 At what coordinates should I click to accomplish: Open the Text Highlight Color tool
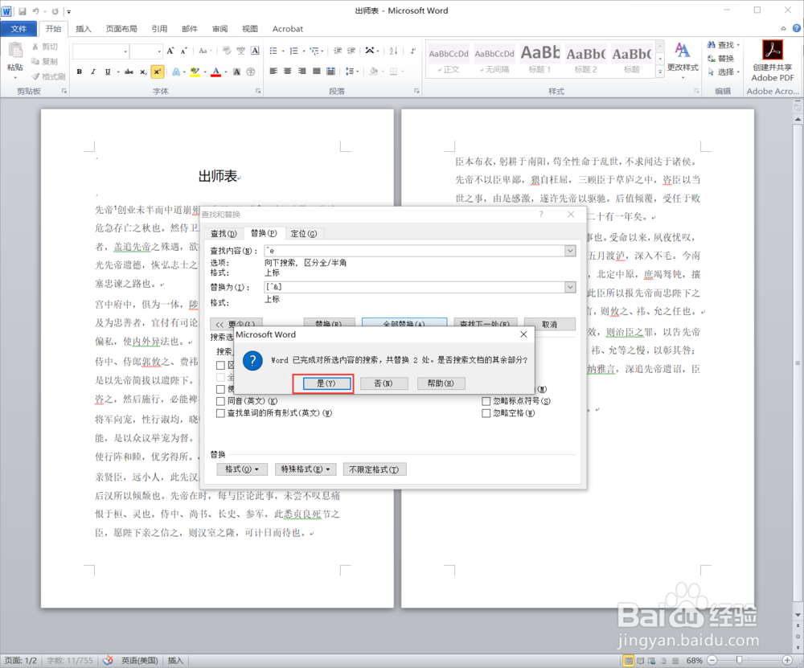click(x=195, y=72)
